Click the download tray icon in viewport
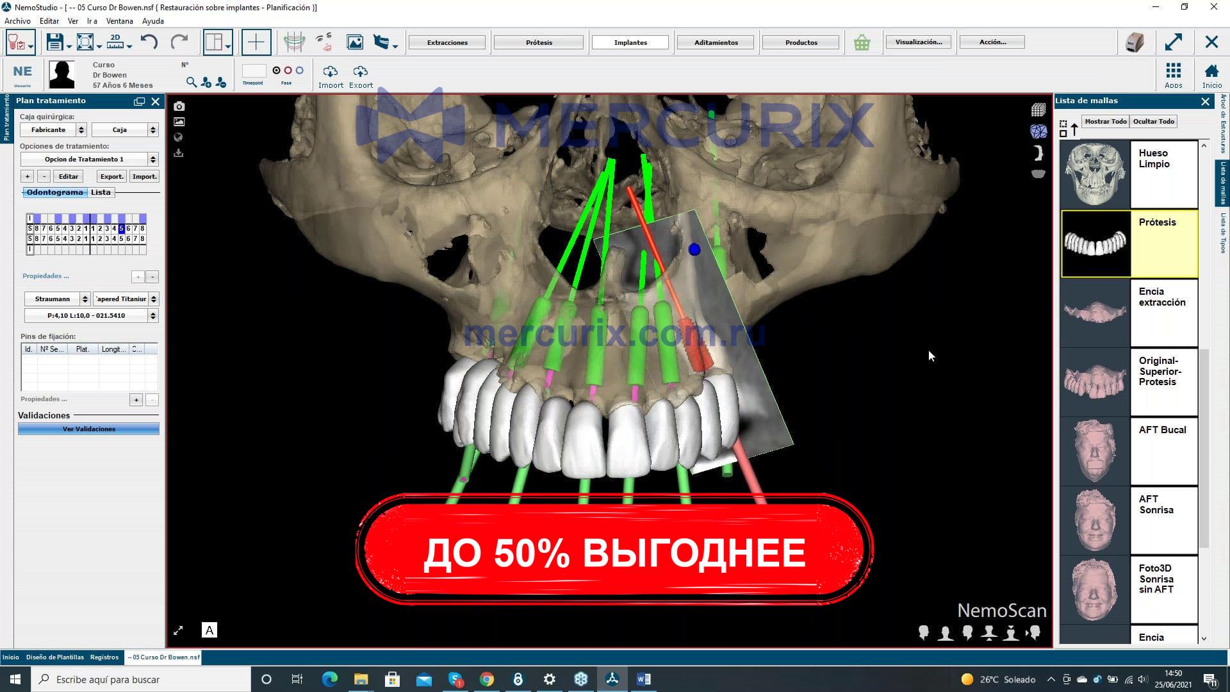Screen dimensions: 1230x692 179,152
